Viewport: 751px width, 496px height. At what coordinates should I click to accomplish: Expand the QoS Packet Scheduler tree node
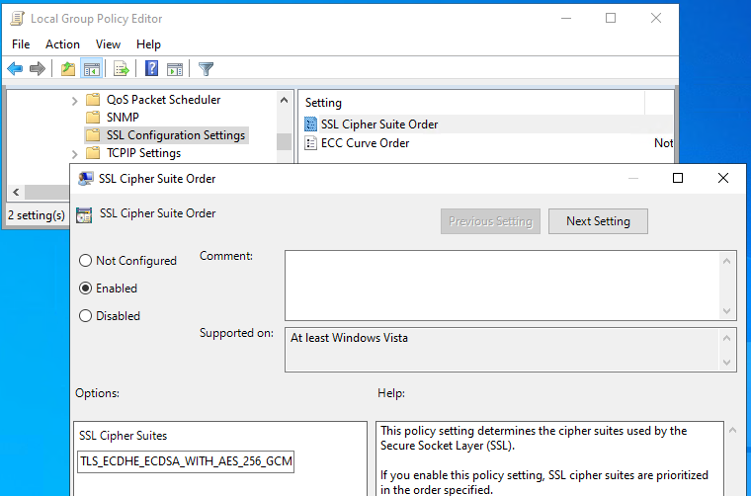pos(75,101)
